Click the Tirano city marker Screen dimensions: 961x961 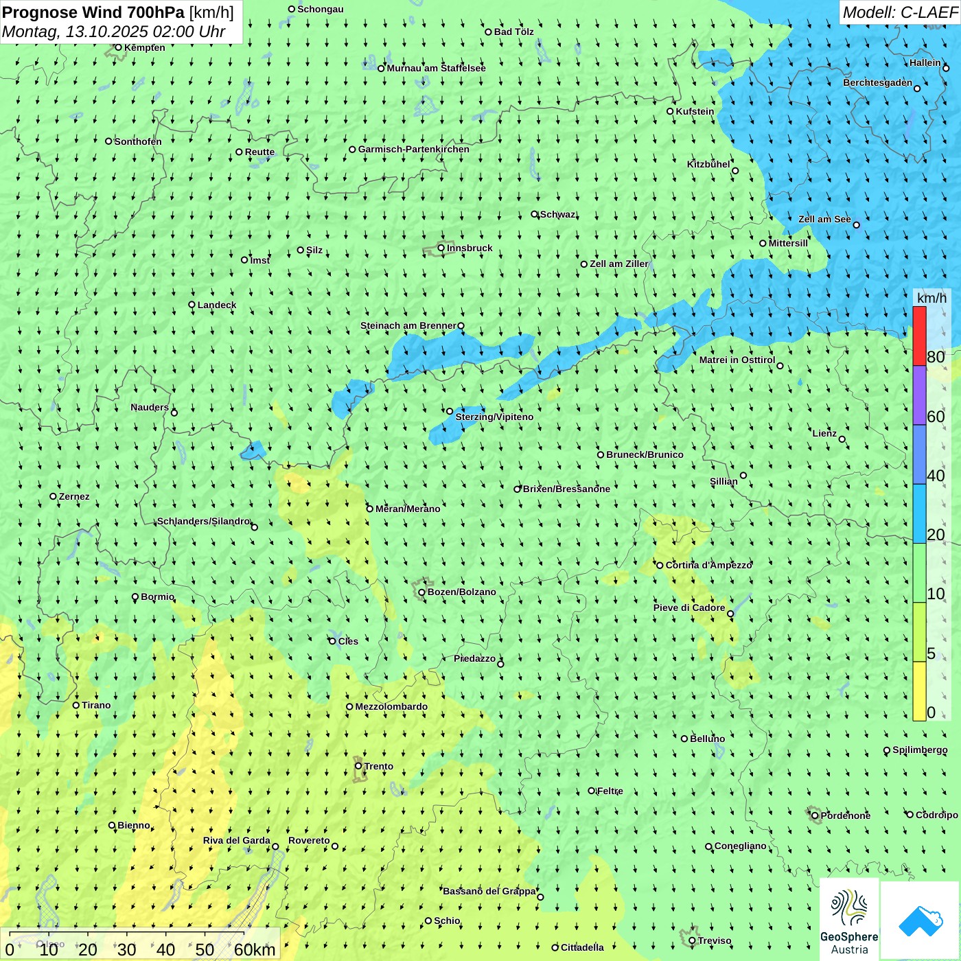(x=76, y=705)
